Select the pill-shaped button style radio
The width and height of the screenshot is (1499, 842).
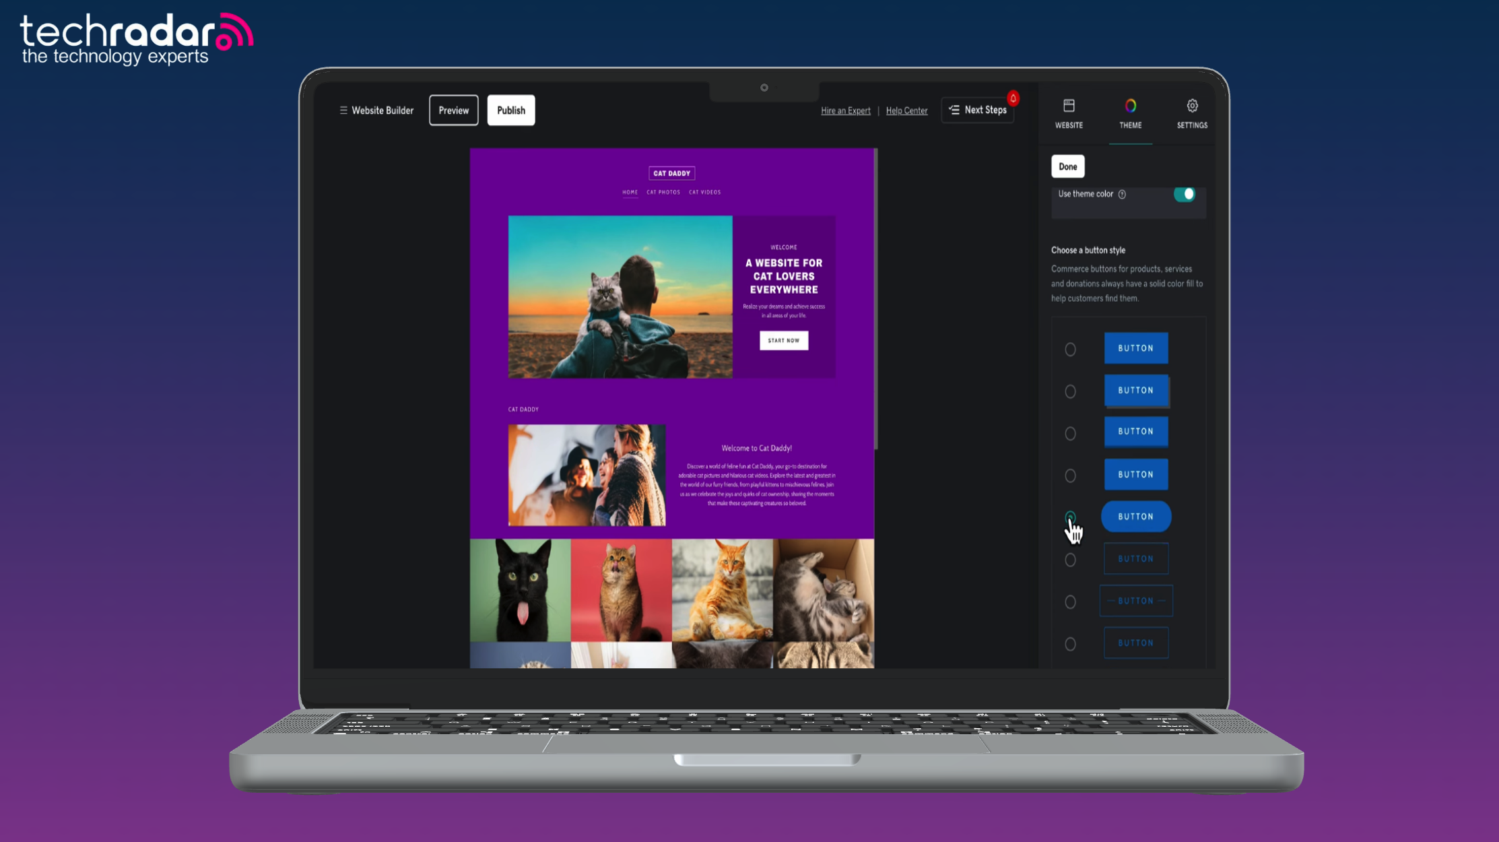(1071, 517)
